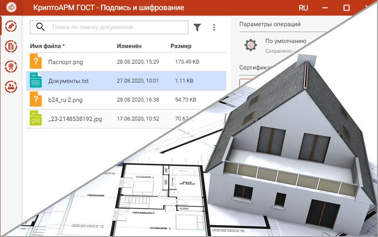Viewport: 378px width, 237px height.
Task: Click the Параметры операций heading
Action: (270, 24)
